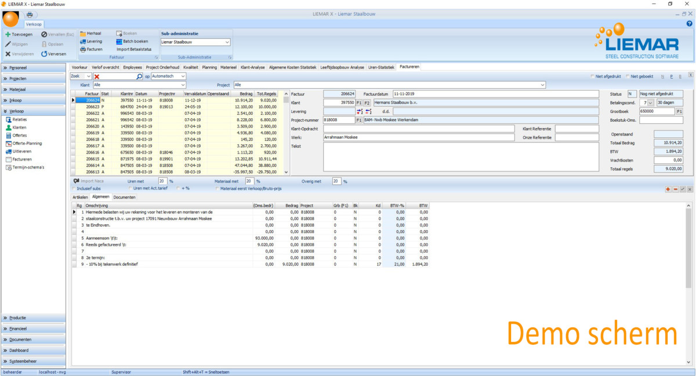Expand the Financieel sidebar section
Screen dimensions: 696x376
[x=33, y=328]
